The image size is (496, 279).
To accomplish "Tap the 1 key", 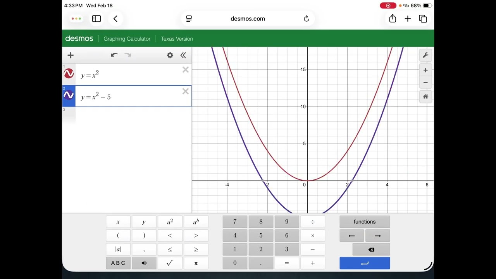I will pyautogui.click(x=235, y=249).
